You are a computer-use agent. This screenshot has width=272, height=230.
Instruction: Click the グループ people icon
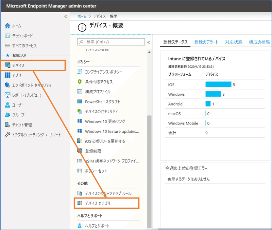7,115
